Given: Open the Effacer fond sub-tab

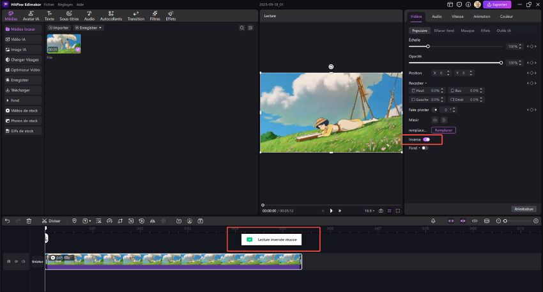Looking at the screenshot, I should click(x=444, y=31).
